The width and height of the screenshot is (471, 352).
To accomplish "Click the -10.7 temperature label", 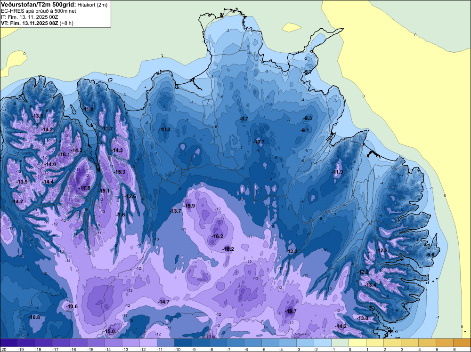I will pyautogui.click(x=259, y=142).
